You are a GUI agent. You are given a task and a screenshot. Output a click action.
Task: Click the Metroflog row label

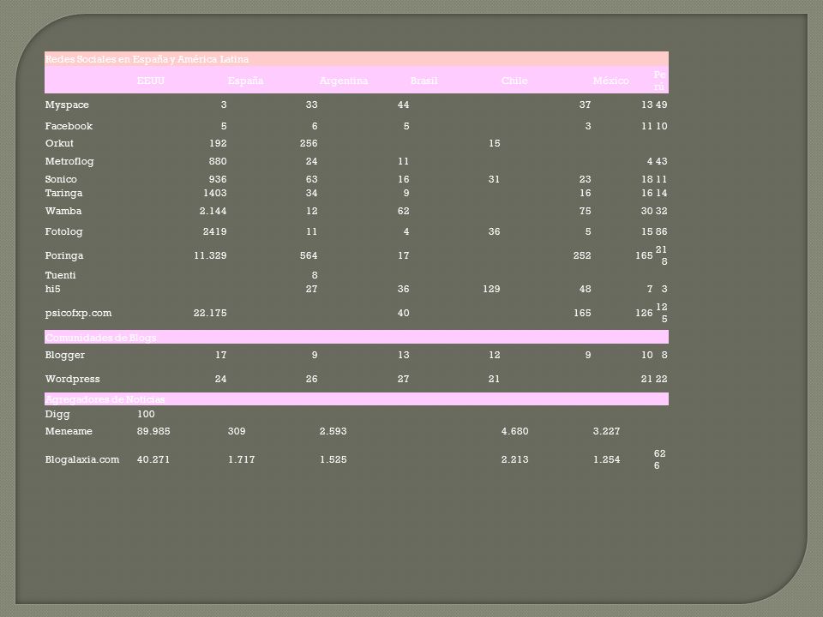69,162
